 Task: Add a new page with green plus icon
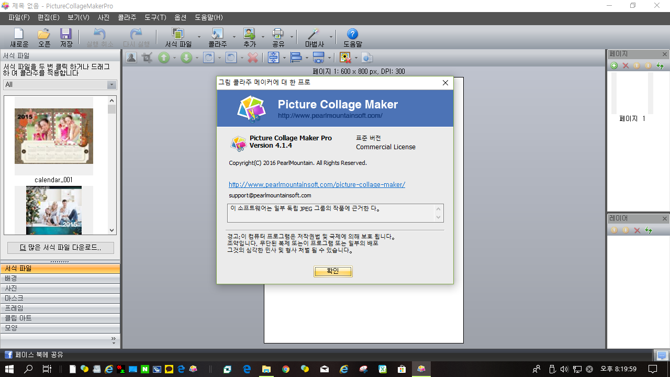point(614,66)
